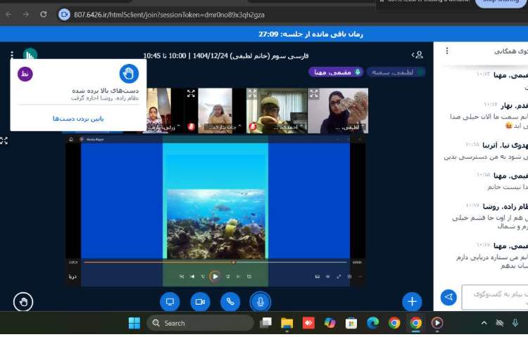This screenshot has height=337, width=528.
Task: Click the system tray microphone icon
Action: pyautogui.click(x=515, y=323)
